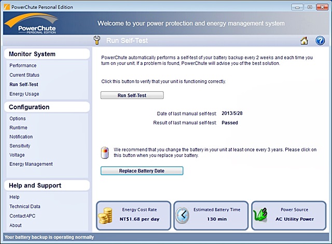Click the last self-test date 2013/5/28

pos(232,113)
